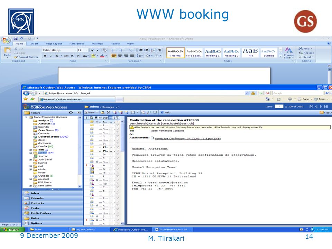Click the Internet Explorer address bar
Screen dimensions: 332x249
pyautogui.click(x=146, y=93)
